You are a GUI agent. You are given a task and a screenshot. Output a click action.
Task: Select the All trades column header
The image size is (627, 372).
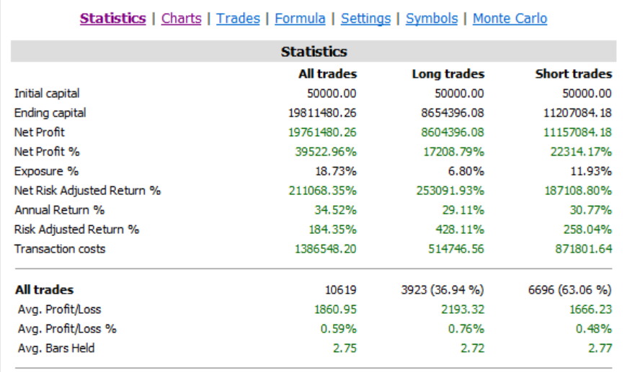coord(327,74)
